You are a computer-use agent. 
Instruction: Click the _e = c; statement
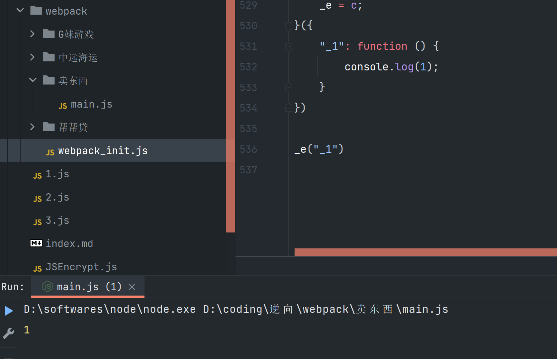[341, 5]
